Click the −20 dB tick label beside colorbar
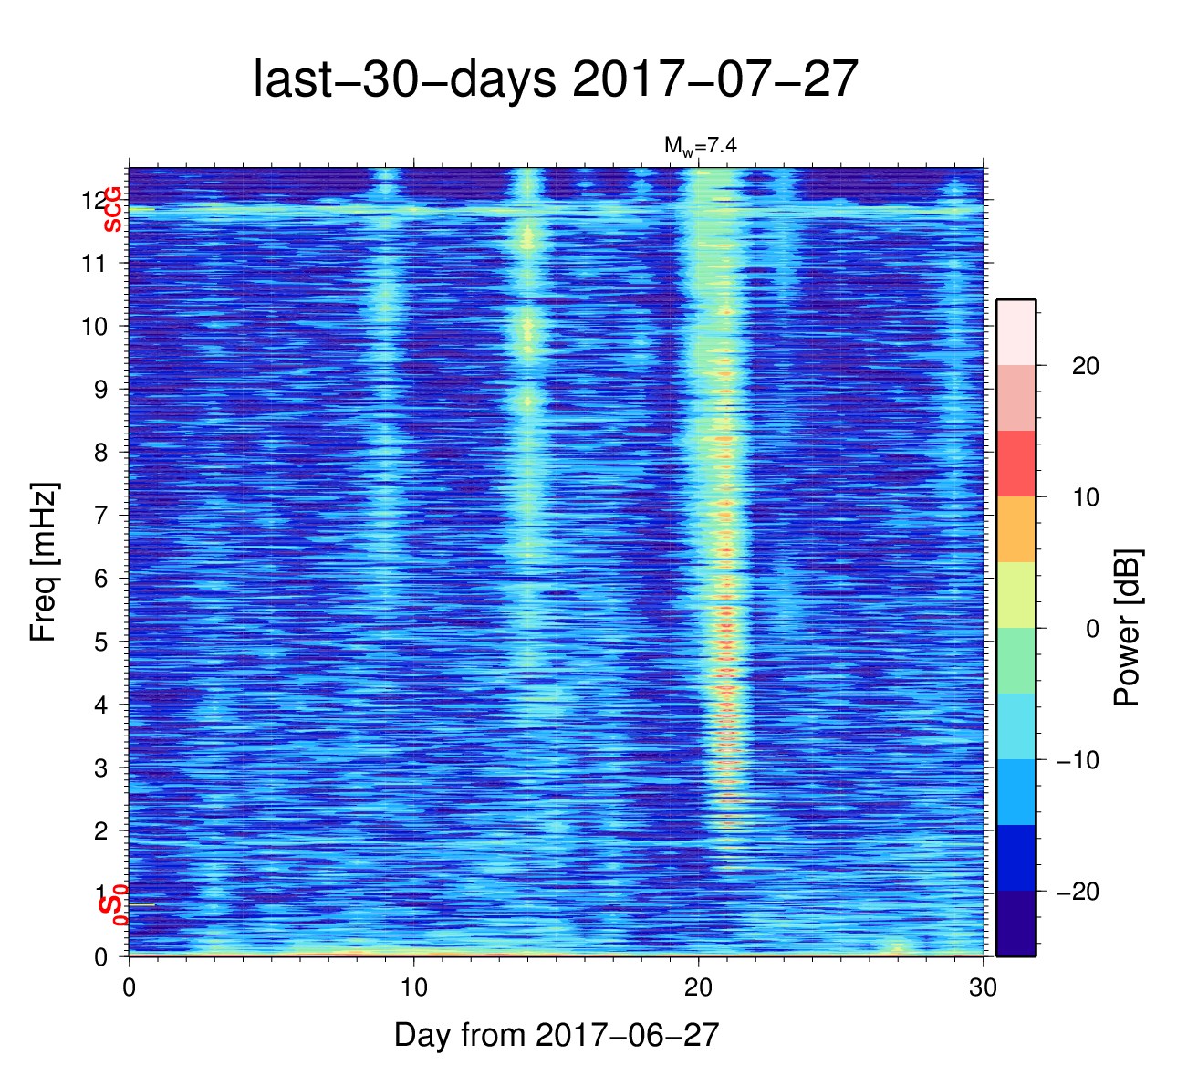The image size is (1177, 1086). pyautogui.click(x=1078, y=892)
